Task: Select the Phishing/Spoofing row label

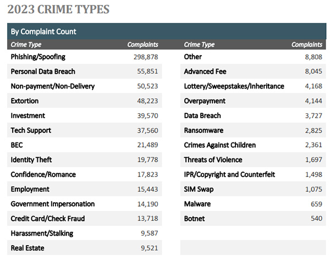Action: coord(38,57)
